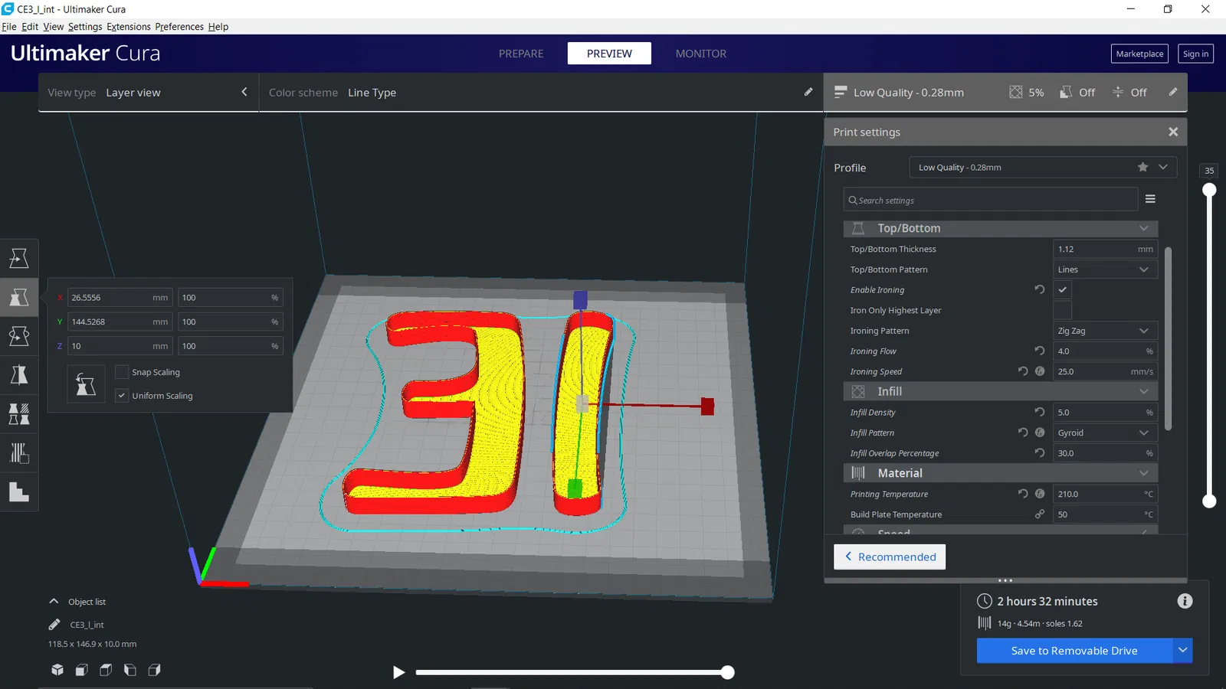Image resolution: width=1226 pixels, height=689 pixels.
Task: Switch to front camera view
Action: (82, 670)
